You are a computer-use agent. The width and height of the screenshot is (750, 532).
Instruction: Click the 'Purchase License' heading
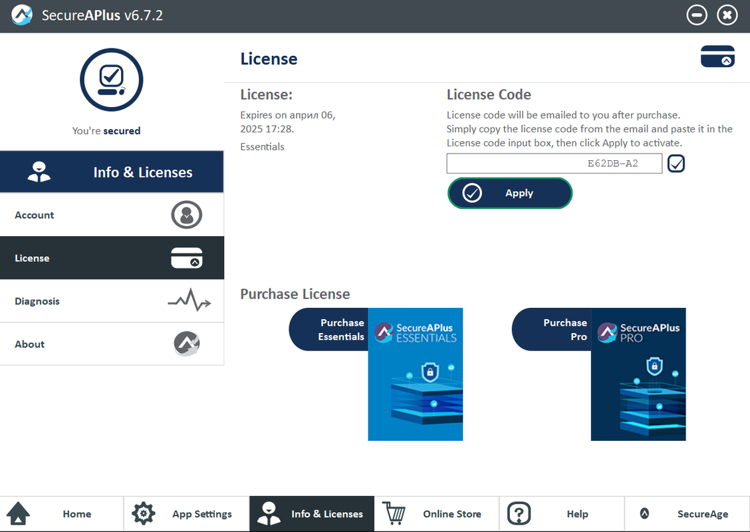[295, 294]
